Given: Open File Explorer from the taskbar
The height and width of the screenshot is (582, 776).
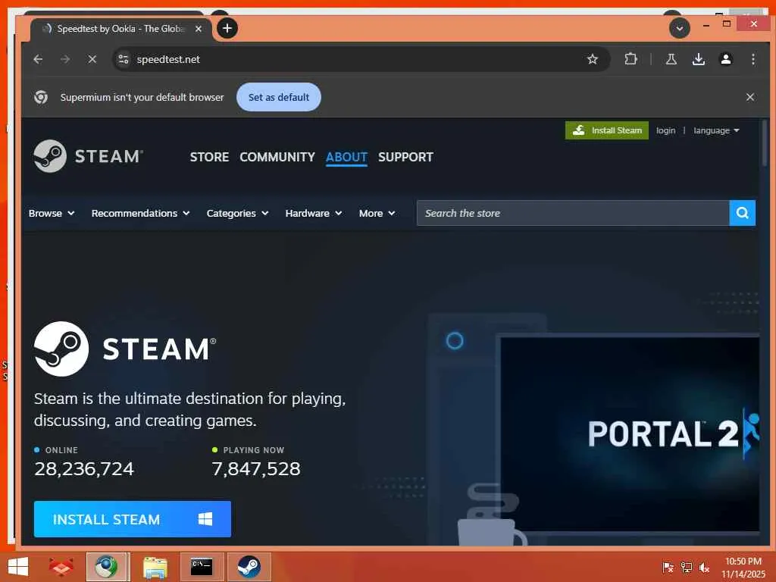Looking at the screenshot, I should pos(155,567).
